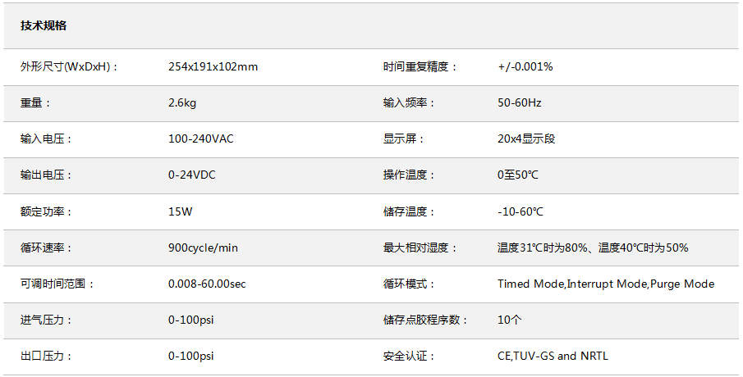The height and width of the screenshot is (377, 743).
Task: Select the 2.6kg weight value
Action: [182, 103]
